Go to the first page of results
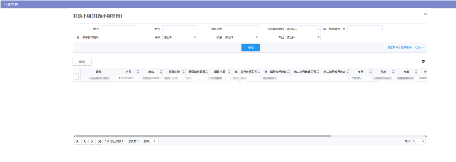This screenshot has width=456, height=162. (77, 141)
